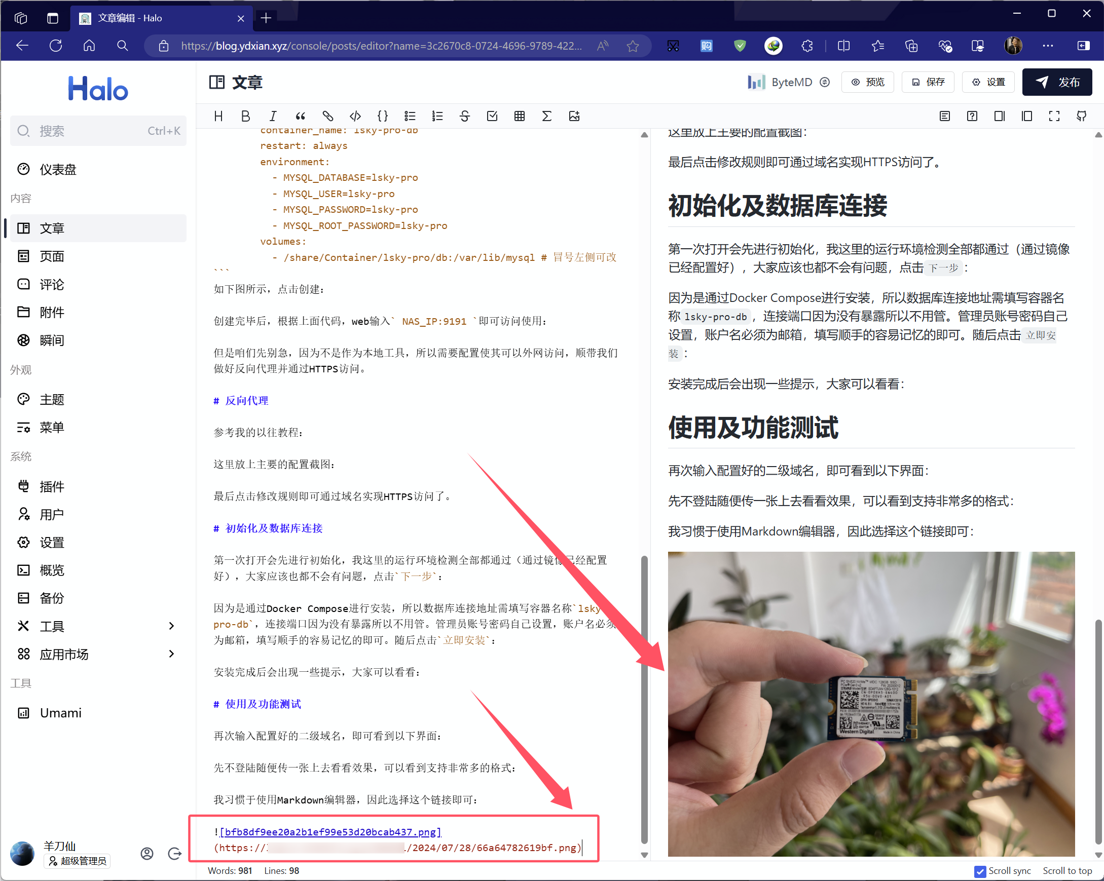Apply italic formatting icon
This screenshot has height=881, width=1104.
click(273, 116)
